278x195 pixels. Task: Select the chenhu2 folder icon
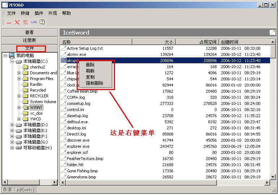(x=26, y=67)
